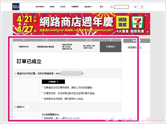Click the shopping cart icon
Screen dimensions: 166x124
135,7
